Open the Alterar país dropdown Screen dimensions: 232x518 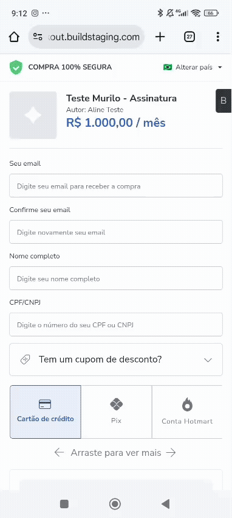(193, 68)
